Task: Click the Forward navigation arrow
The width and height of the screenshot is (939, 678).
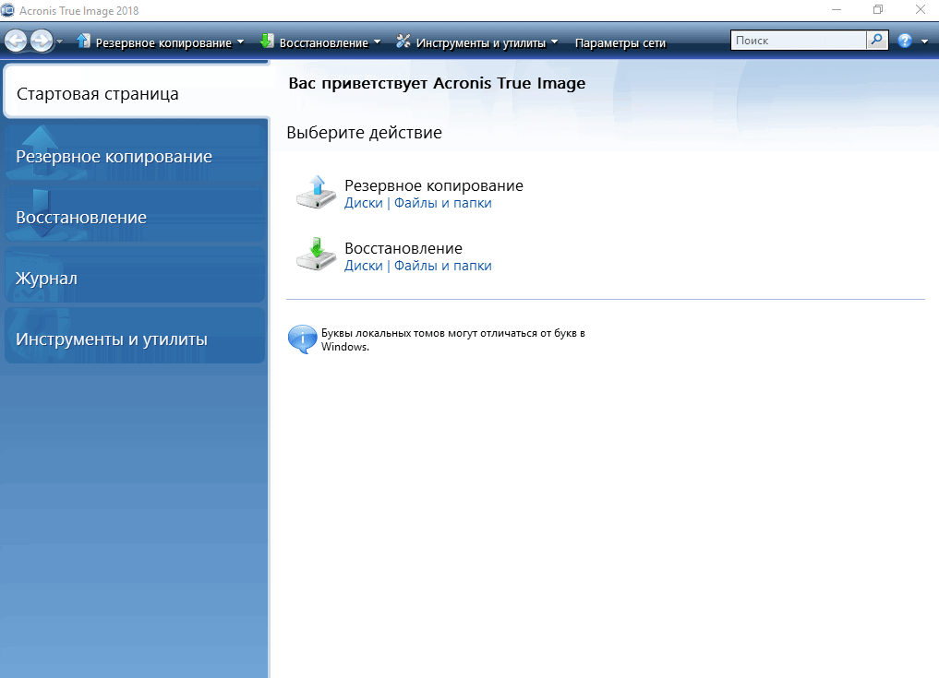Action: tap(42, 42)
